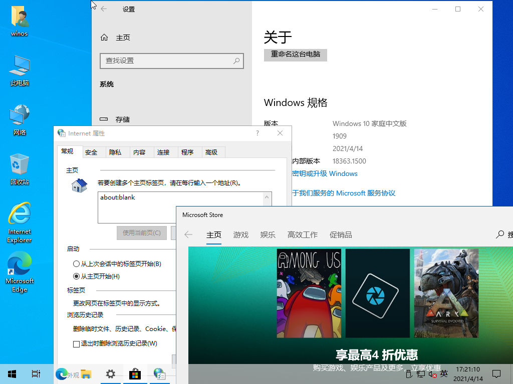Viewport: 513px width, 384px height.
Task: Click the 查找设置 search field
Action: pos(172,60)
